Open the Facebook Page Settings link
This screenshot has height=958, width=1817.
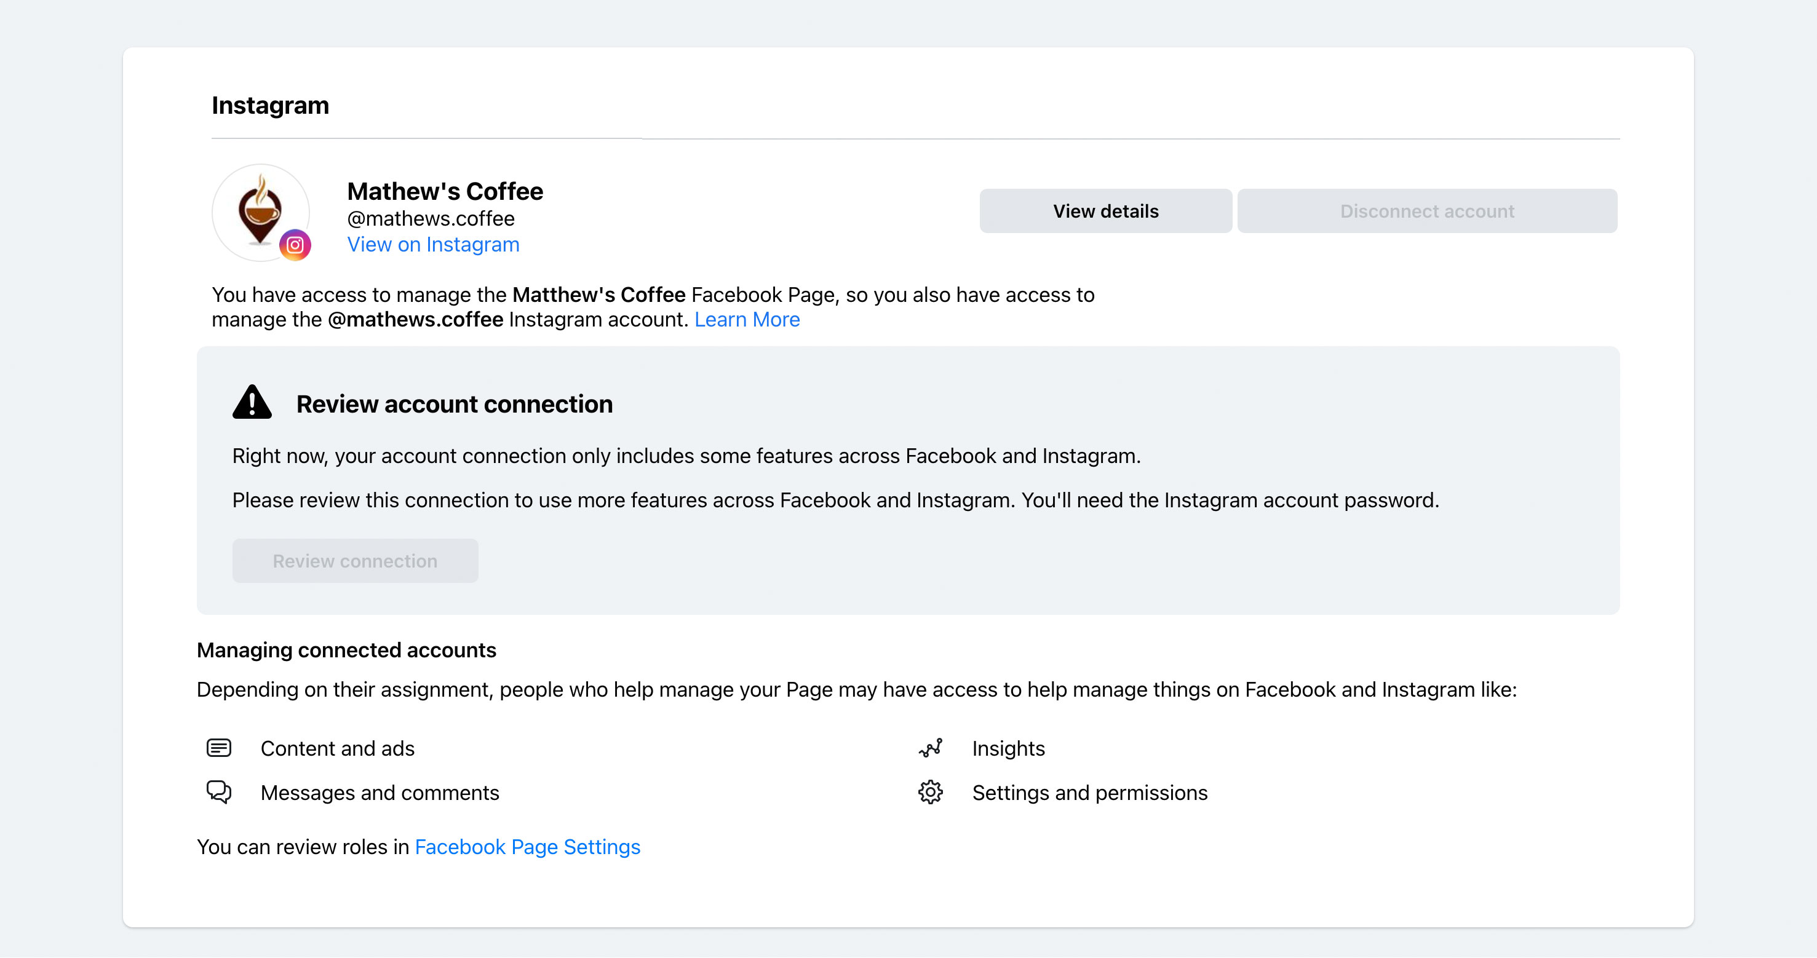[528, 847]
